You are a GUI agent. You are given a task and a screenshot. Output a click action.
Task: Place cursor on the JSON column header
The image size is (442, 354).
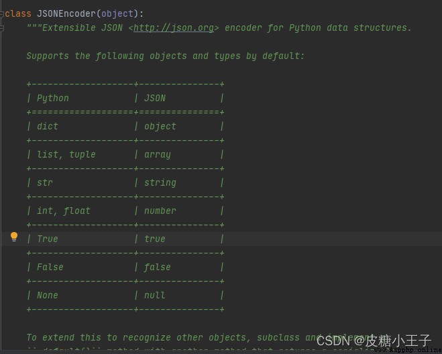pyautogui.click(x=155, y=99)
